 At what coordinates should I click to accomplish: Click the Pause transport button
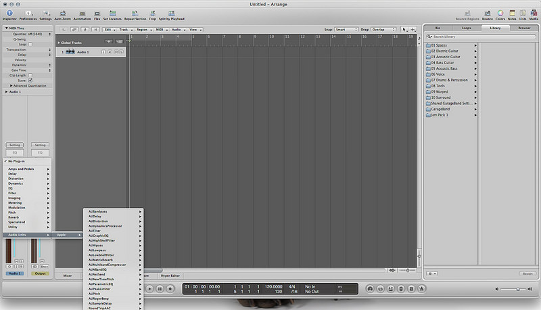(160, 288)
